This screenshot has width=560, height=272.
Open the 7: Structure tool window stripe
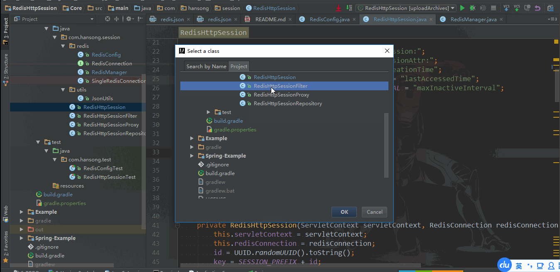pos(5,69)
